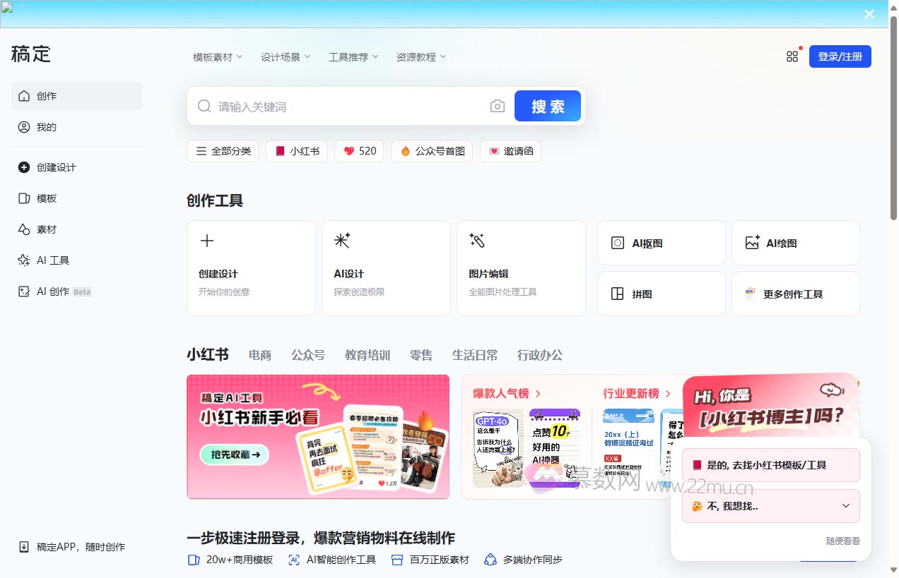This screenshot has width=899, height=578.
Task: Click 稿定APP download entry
Action: tap(71, 546)
